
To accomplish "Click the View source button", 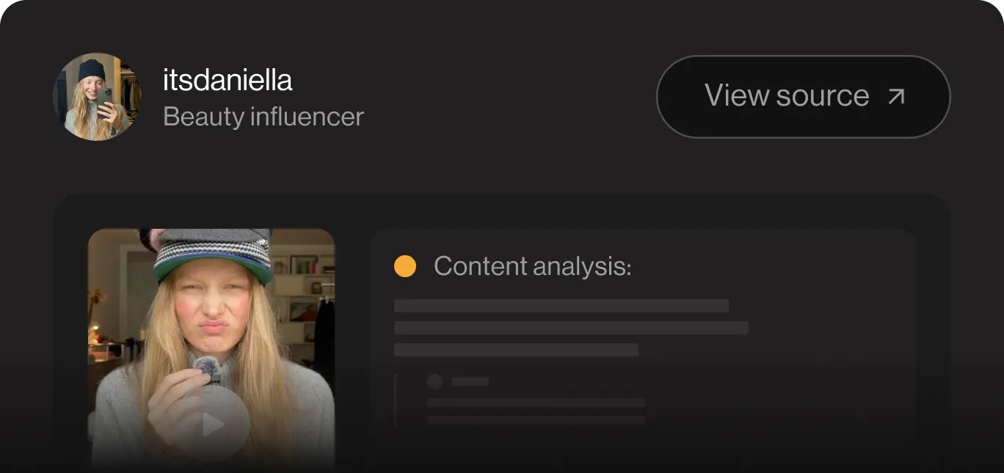I will 803,96.
